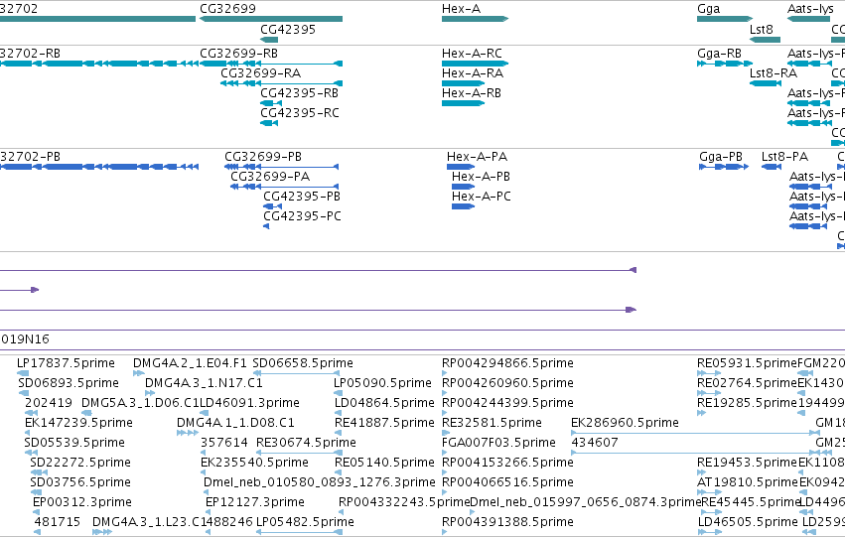845x537 pixels.
Task: Click the teal Hex-A gene bar
Action: [475, 19]
